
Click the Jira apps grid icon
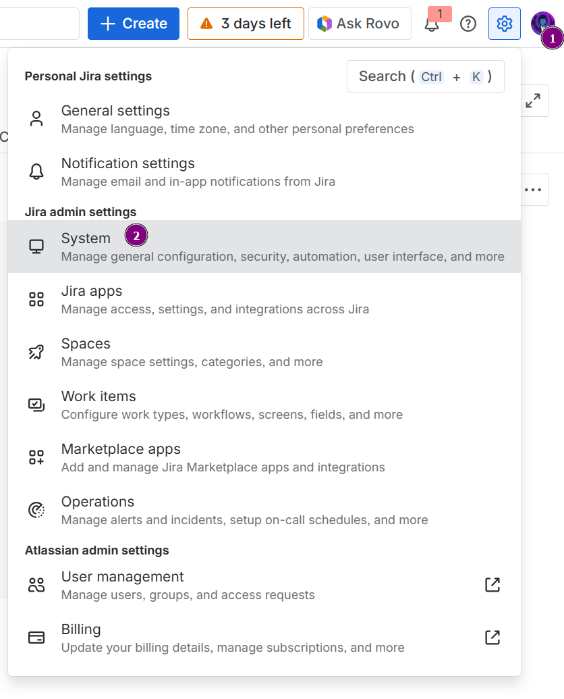click(x=36, y=300)
